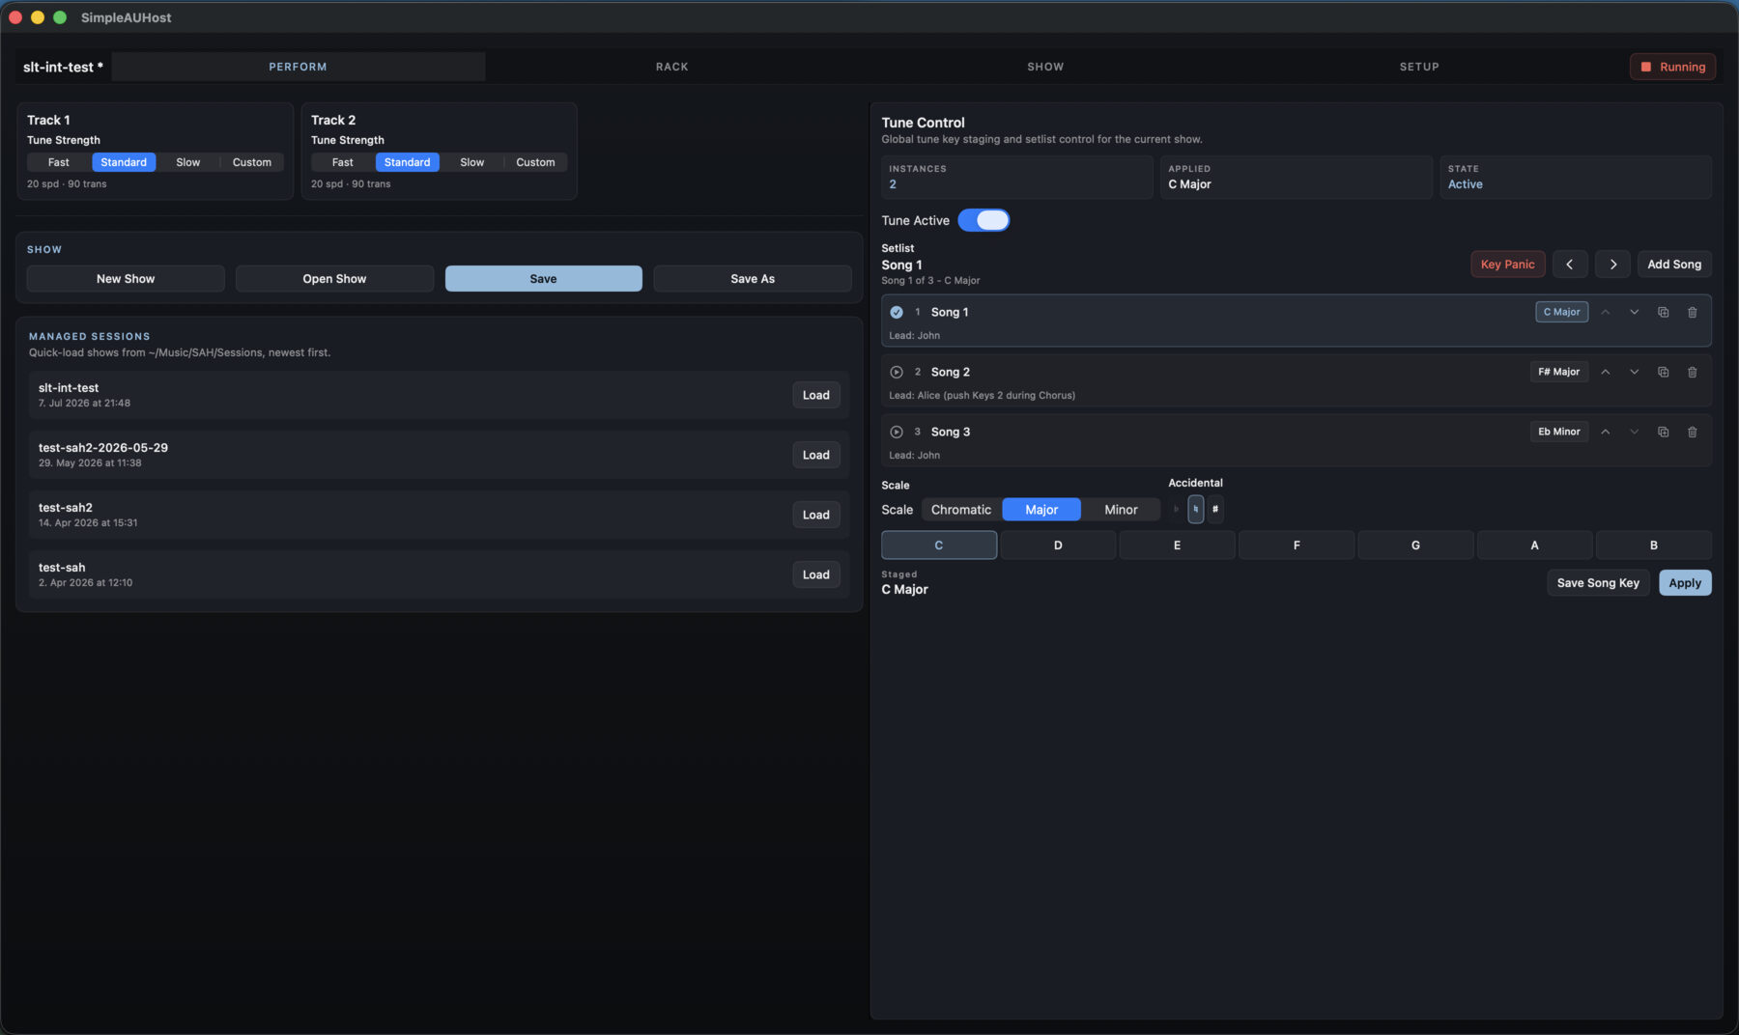This screenshot has height=1035, width=1739.
Task: Switch to the PERFORM tab
Action: pos(298,67)
